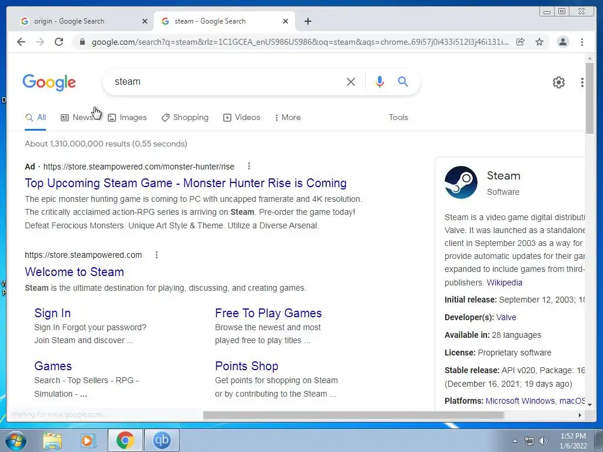Reload the current page
The height and width of the screenshot is (452, 603).
tap(59, 42)
